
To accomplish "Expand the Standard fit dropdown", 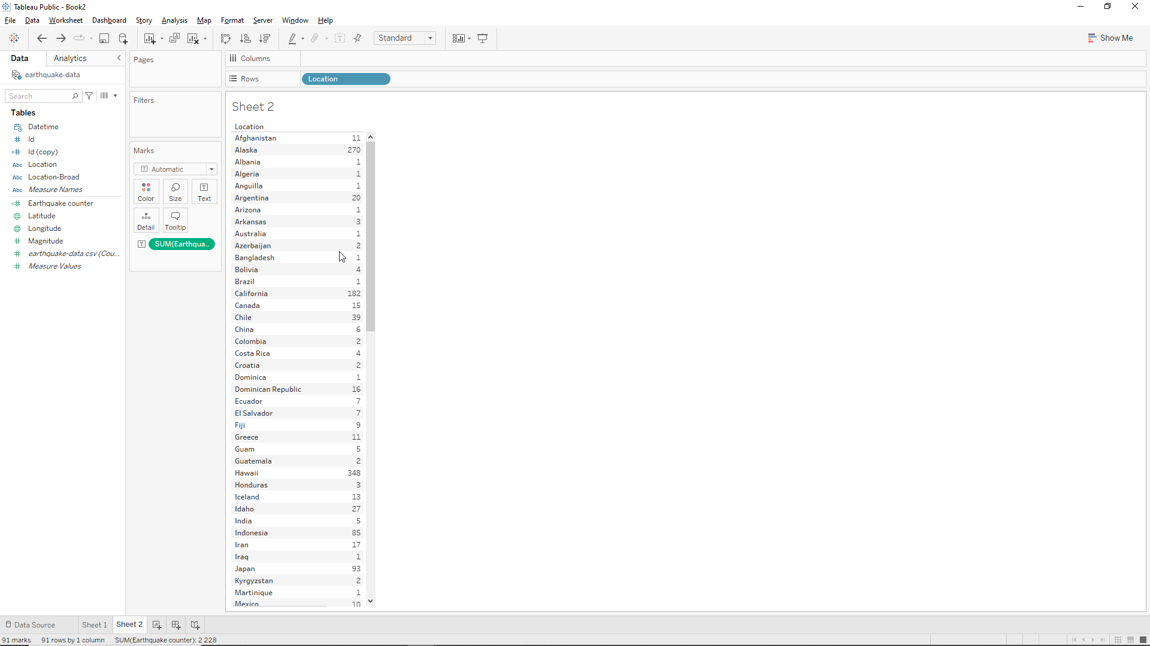I will 430,38.
